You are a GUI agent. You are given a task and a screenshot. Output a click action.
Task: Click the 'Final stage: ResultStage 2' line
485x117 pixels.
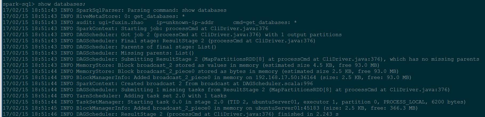(x=159, y=41)
